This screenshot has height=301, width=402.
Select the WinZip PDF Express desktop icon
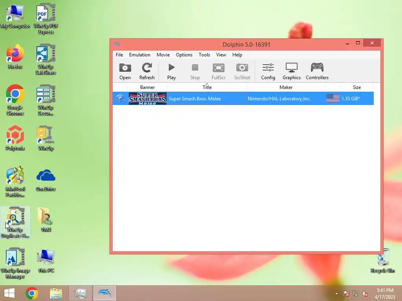click(46, 19)
